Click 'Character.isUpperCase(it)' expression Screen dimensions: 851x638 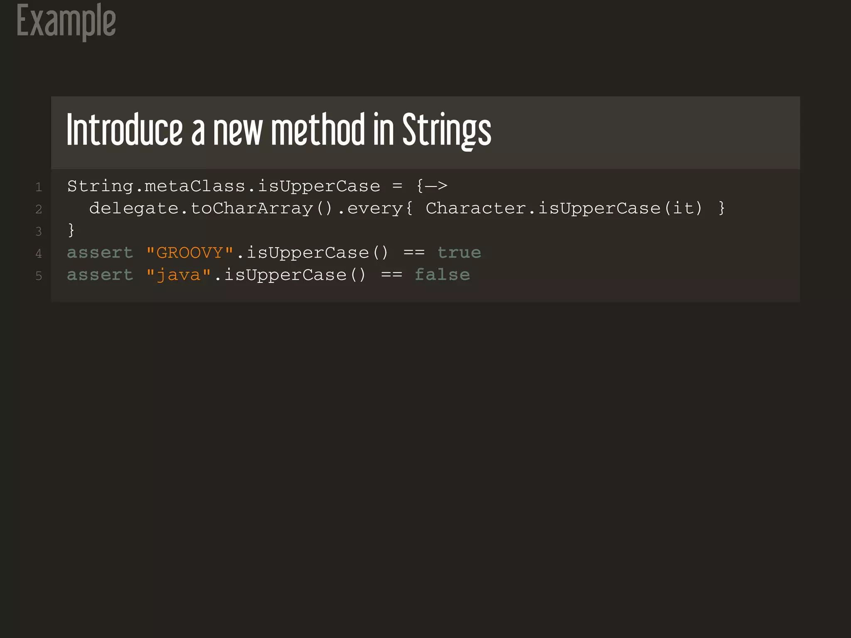click(564, 208)
